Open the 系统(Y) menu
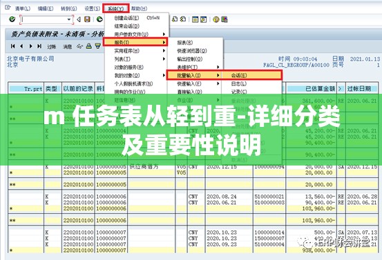The height and width of the screenshot is (260, 382). point(116,9)
